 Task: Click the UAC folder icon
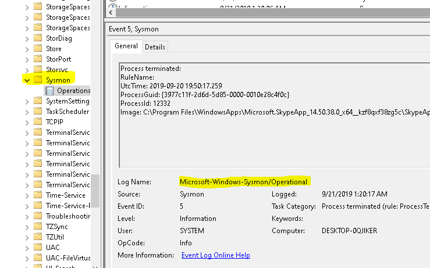point(38,247)
